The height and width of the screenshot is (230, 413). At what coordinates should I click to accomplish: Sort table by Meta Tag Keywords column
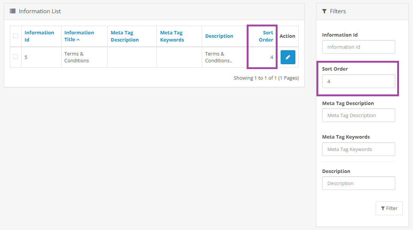(x=172, y=36)
